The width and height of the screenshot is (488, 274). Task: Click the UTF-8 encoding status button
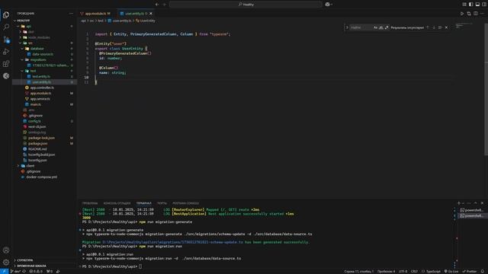tap(403, 271)
